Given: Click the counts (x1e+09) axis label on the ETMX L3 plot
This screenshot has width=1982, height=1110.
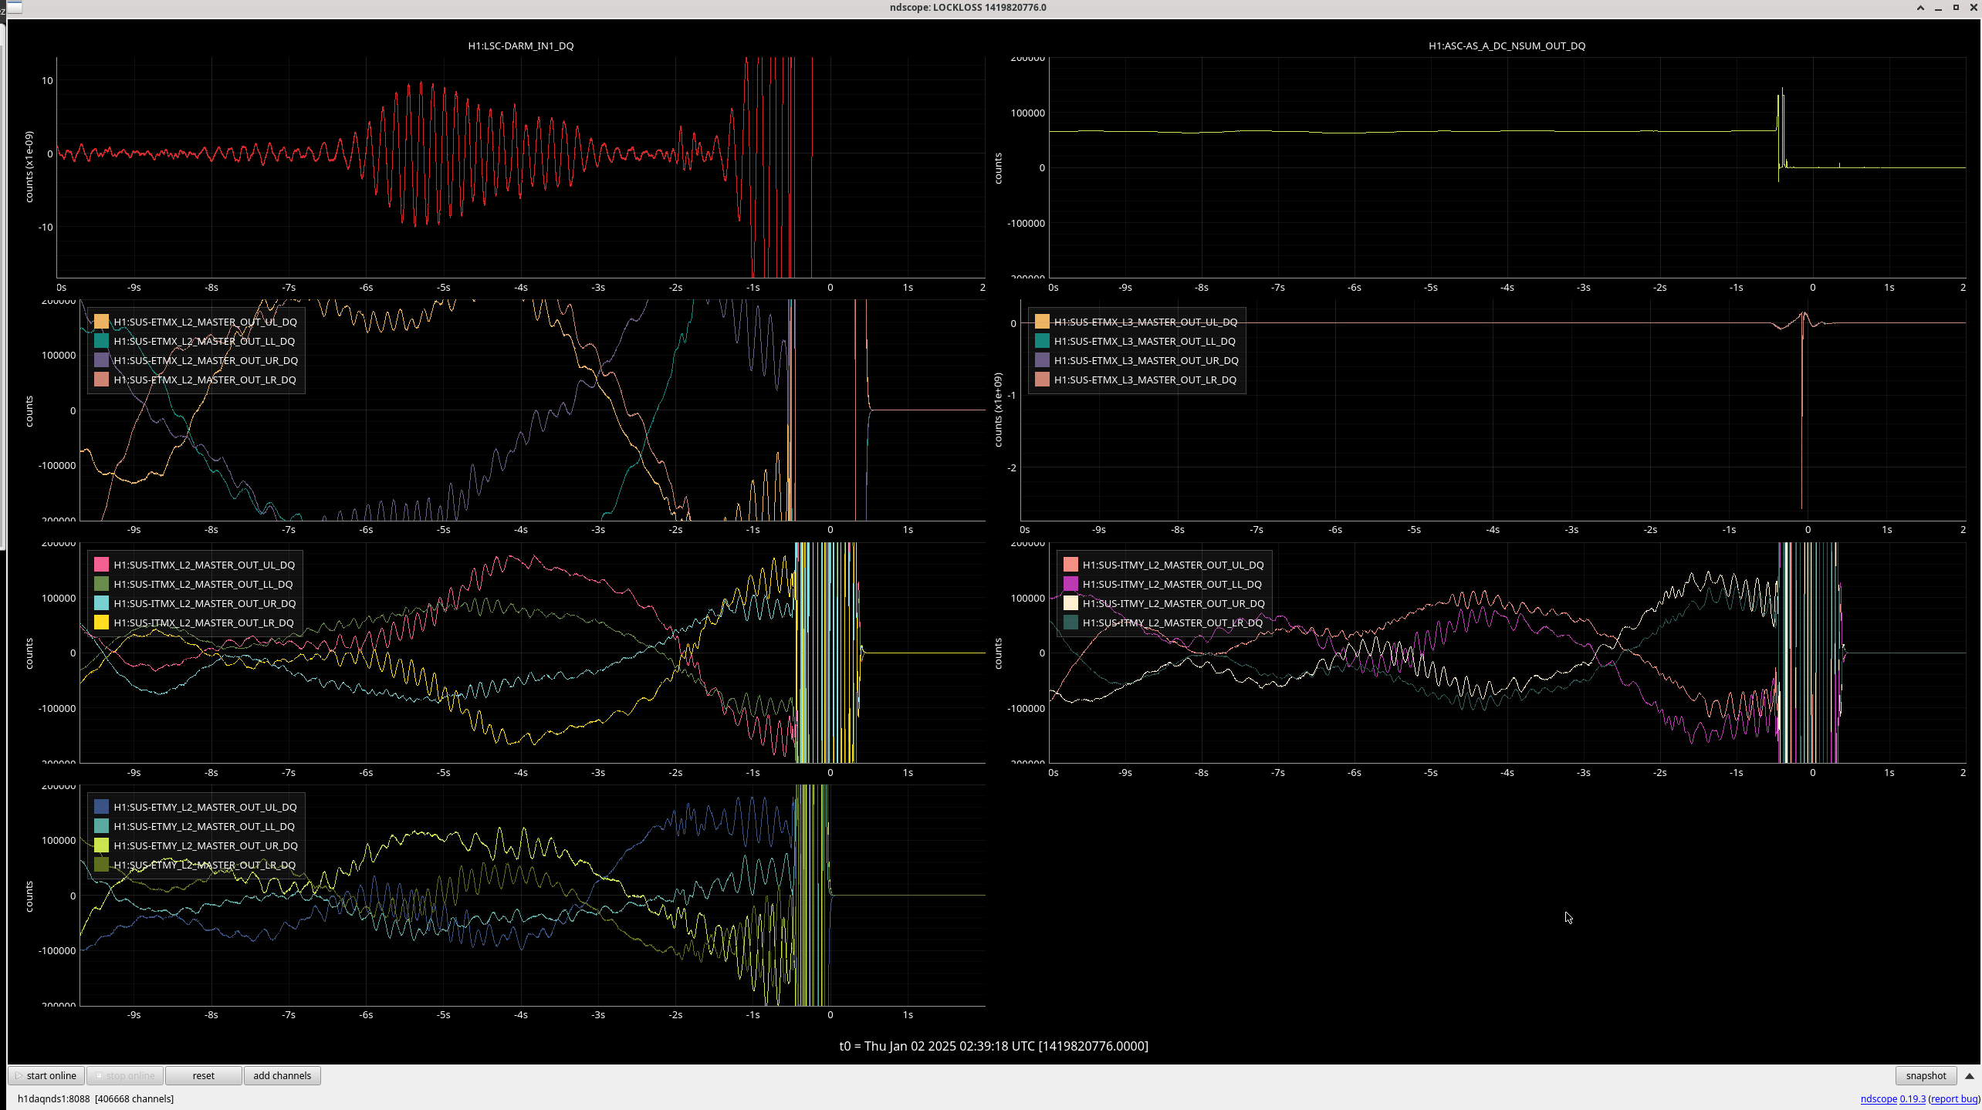Looking at the screenshot, I should (998, 410).
